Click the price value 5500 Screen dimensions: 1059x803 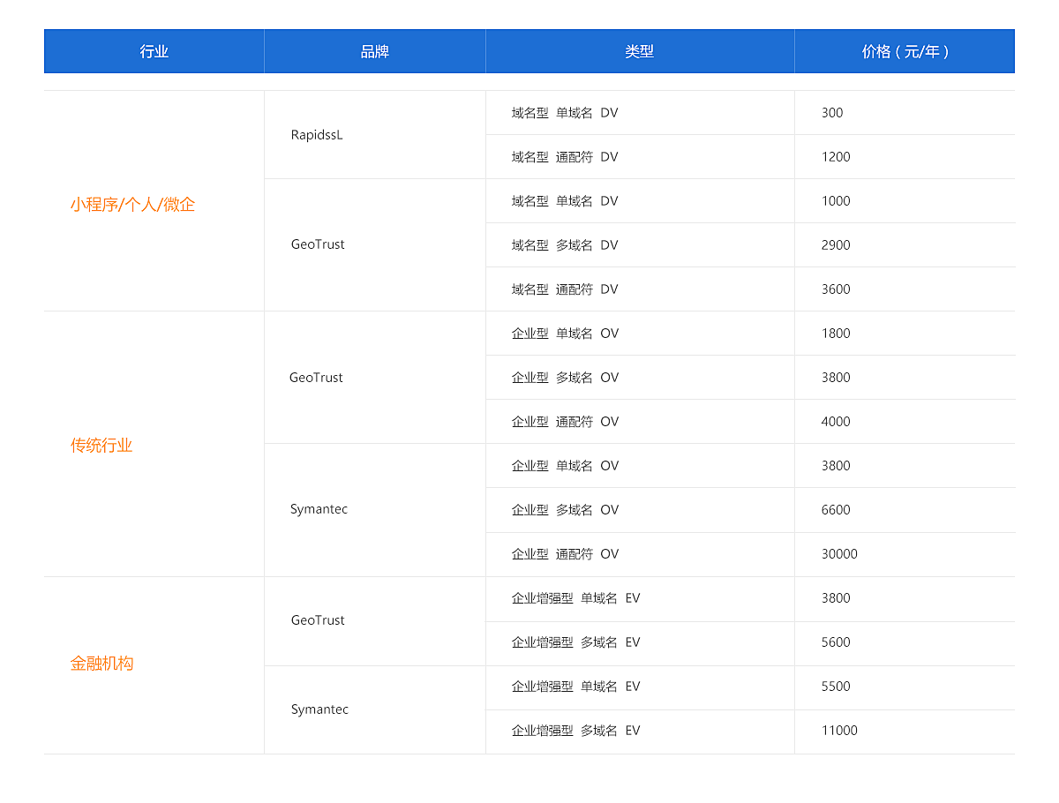pyautogui.click(x=836, y=687)
